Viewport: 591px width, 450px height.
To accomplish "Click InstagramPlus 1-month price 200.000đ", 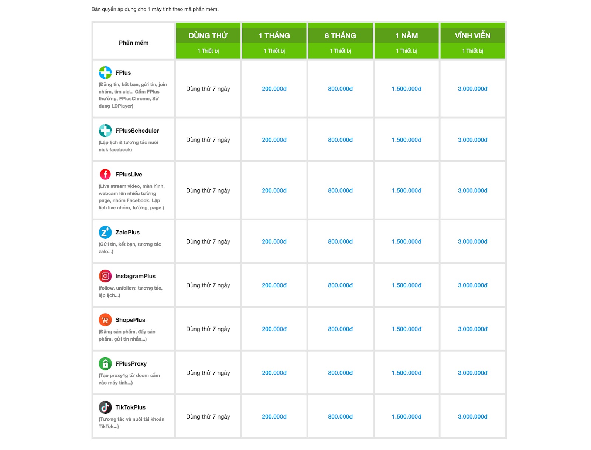I will coord(274,285).
